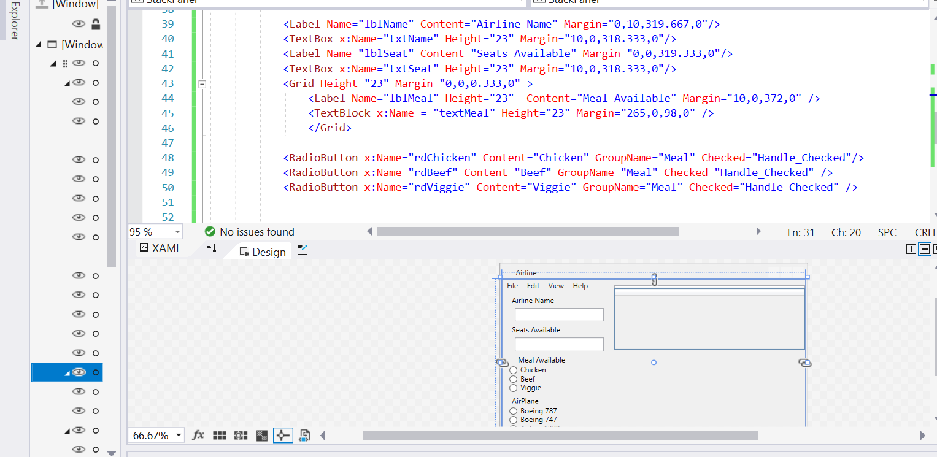
Task: Toggle show snap grid icon
Action: 220,435
